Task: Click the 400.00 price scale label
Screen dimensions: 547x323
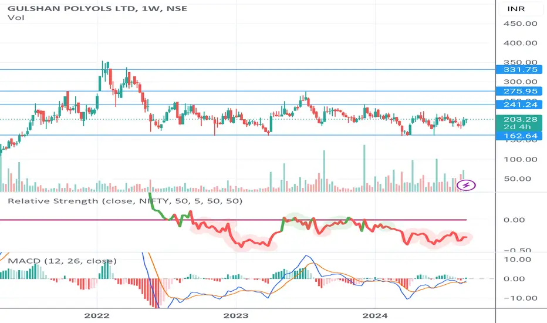Action: click(x=520, y=43)
